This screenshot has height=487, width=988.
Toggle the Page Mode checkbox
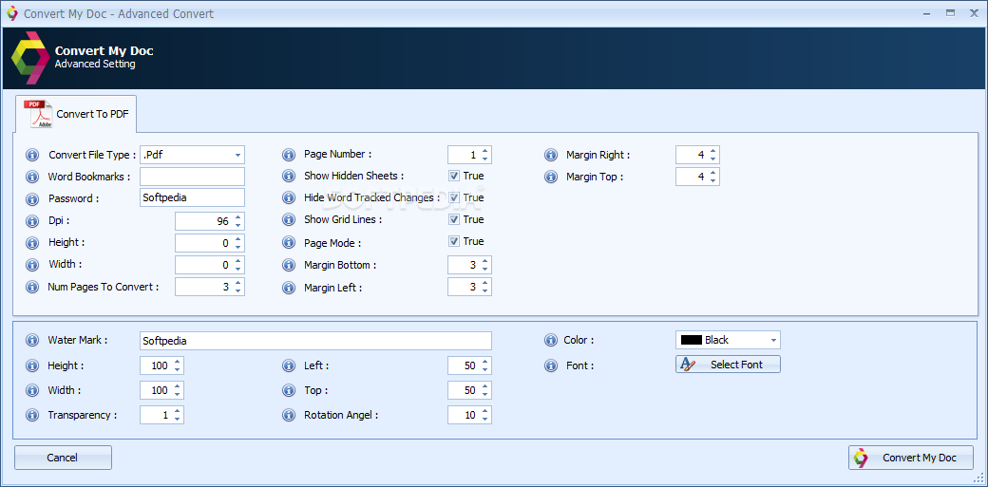454,241
